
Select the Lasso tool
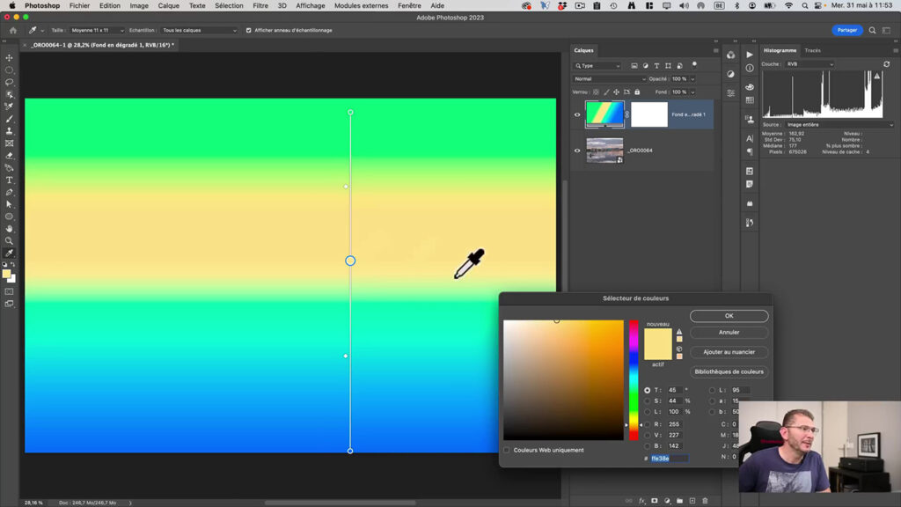click(9, 82)
